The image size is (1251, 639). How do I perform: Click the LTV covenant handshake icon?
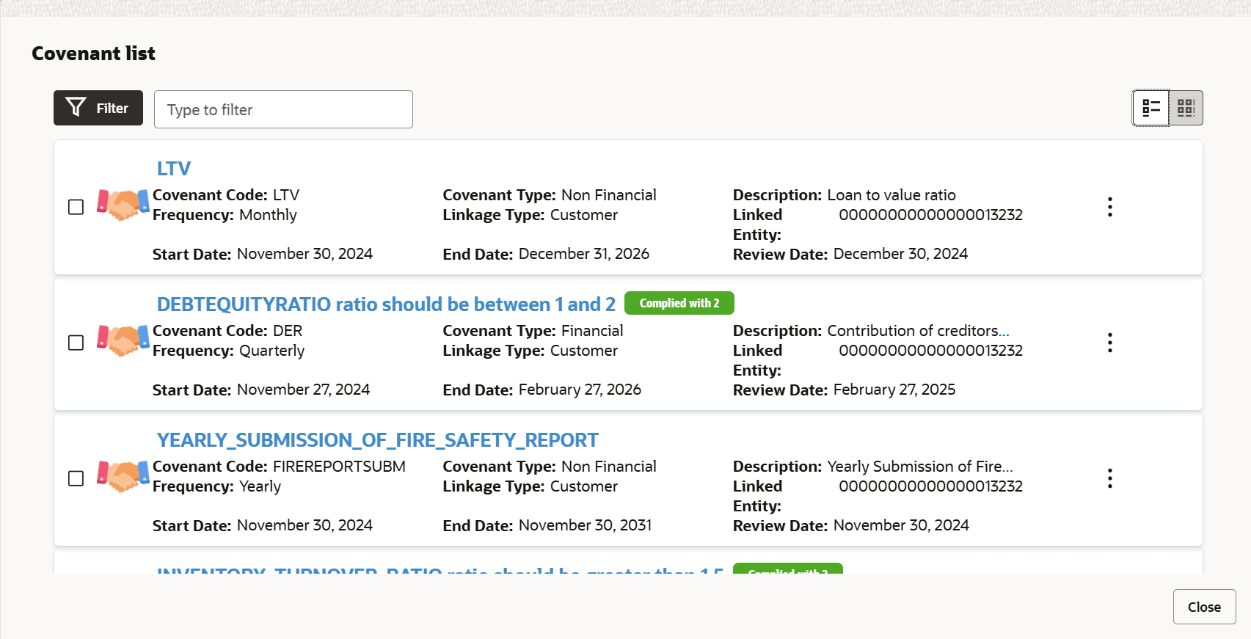click(x=123, y=205)
